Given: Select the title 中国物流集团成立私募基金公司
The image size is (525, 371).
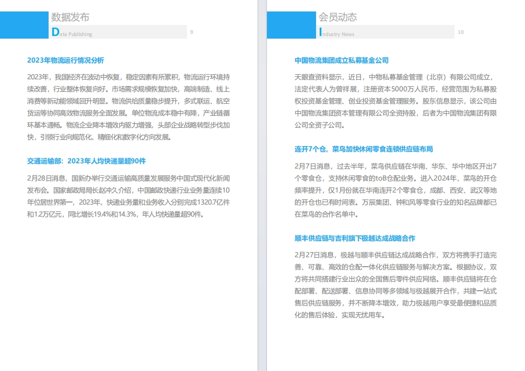Looking at the screenshot, I should 342,60.
